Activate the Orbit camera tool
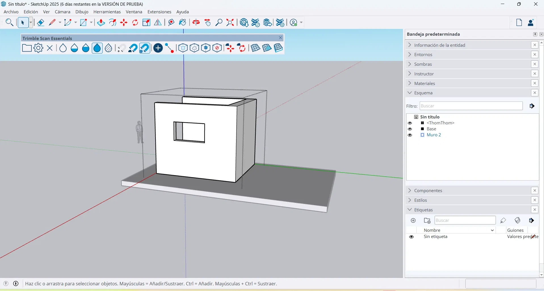 click(196, 22)
